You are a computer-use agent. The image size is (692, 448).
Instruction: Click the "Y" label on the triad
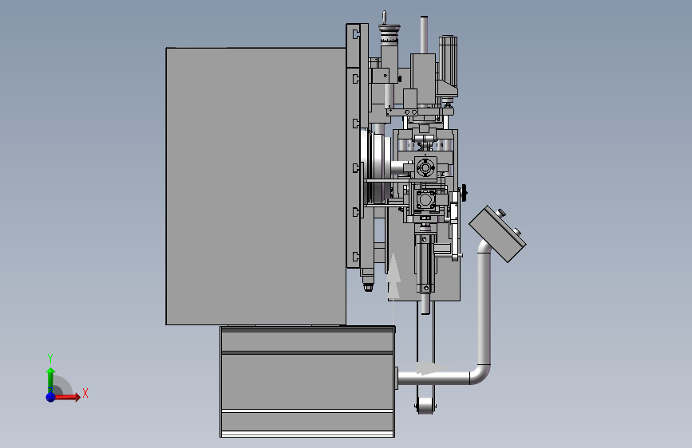[x=50, y=359]
